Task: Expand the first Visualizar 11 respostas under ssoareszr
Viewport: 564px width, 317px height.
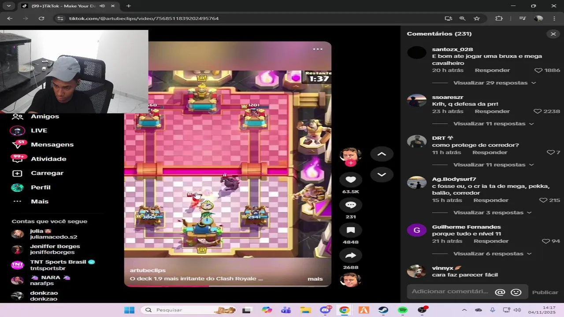Action: pos(493,124)
